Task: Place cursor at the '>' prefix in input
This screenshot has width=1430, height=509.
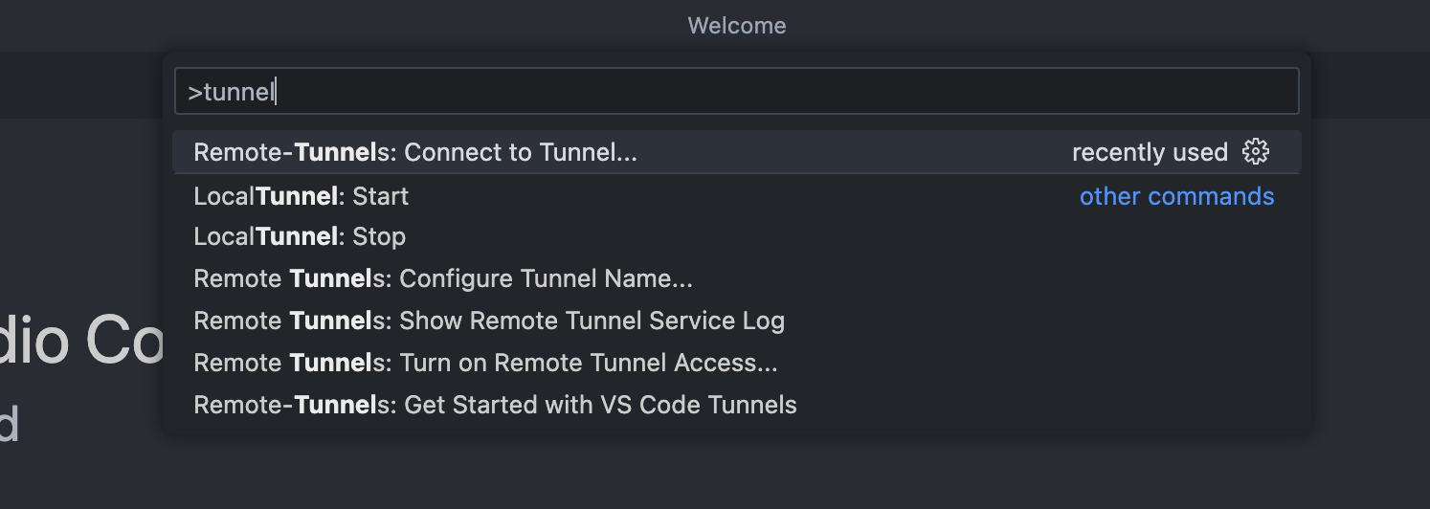Action: (x=194, y=93)
